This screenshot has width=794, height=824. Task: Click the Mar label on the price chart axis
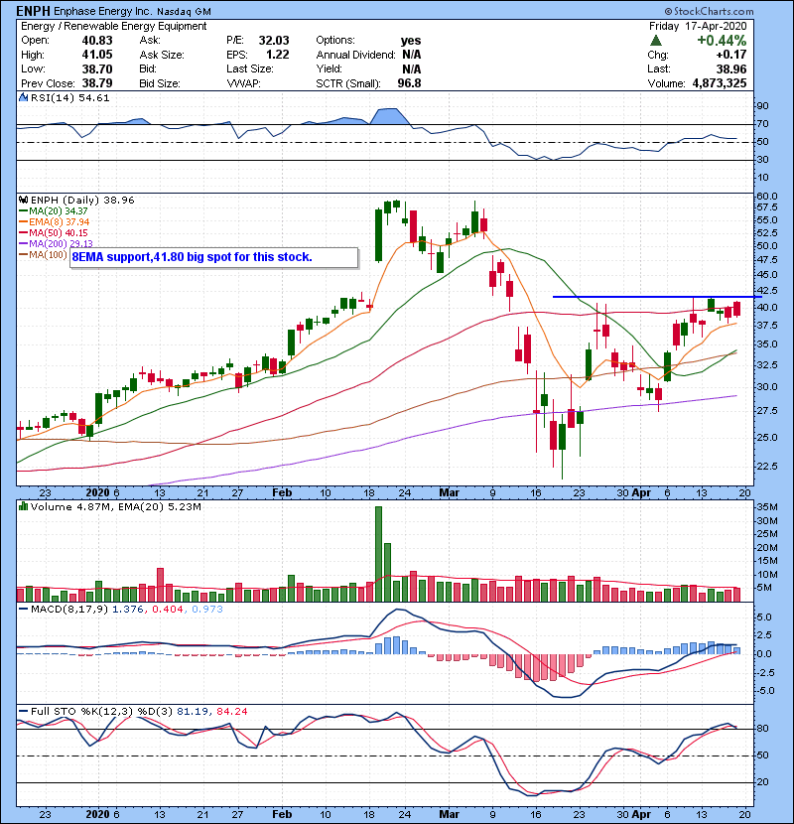(x=449, y=493)
